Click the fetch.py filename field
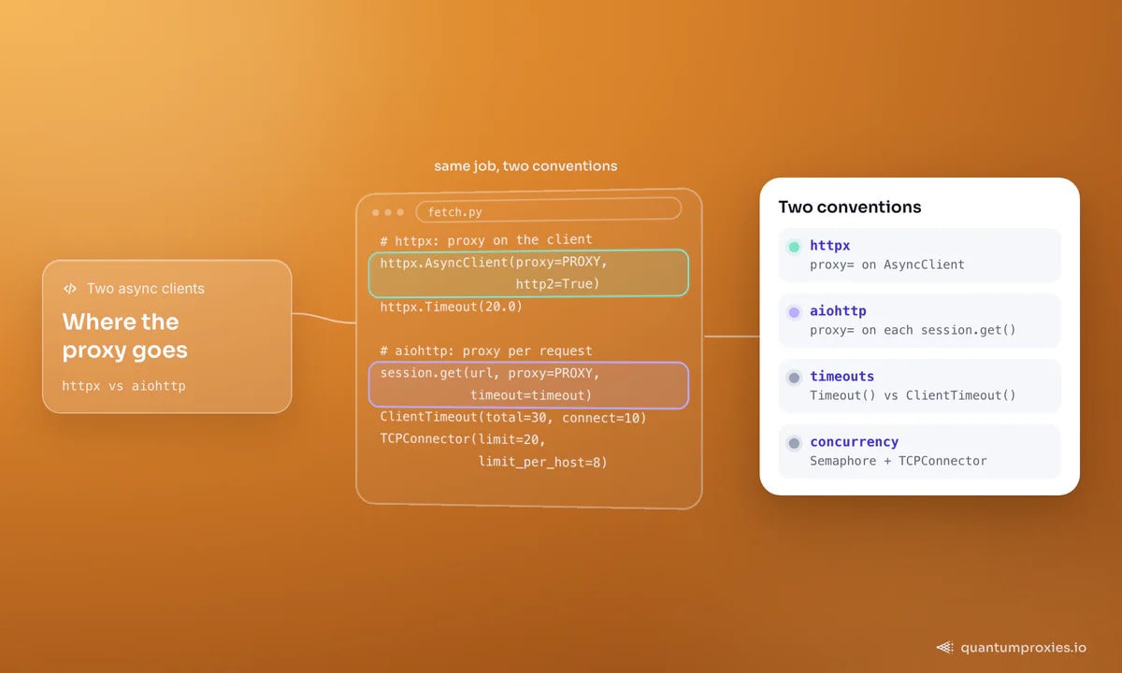 click(549, 212)
